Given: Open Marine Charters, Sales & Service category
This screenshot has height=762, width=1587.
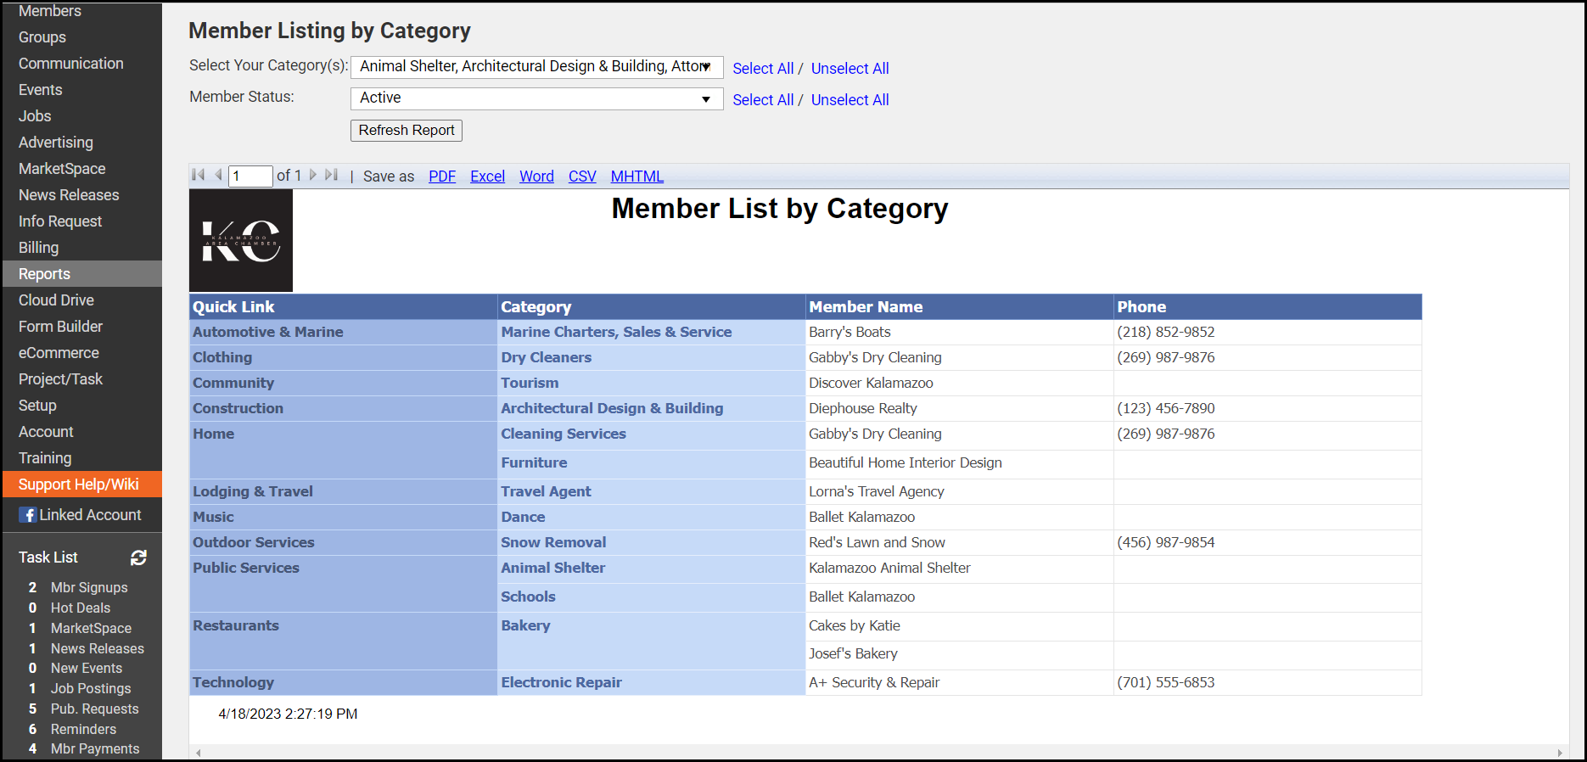Looking at the screenshot, I should (616, 333).
